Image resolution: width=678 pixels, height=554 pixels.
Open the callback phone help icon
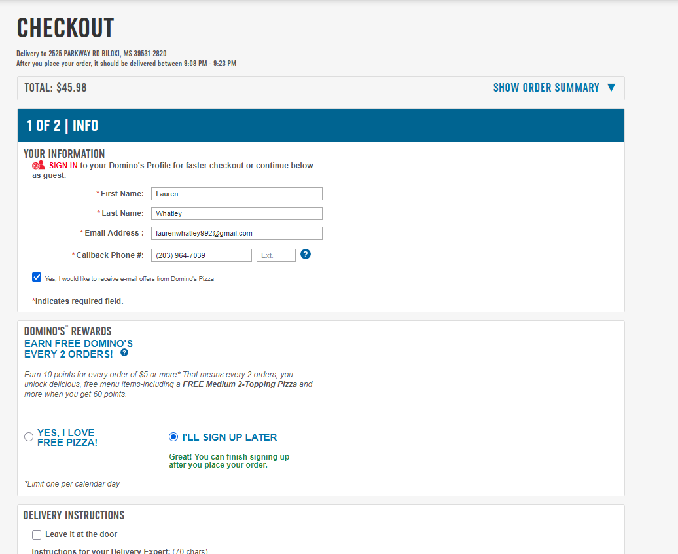pos(305,255)
